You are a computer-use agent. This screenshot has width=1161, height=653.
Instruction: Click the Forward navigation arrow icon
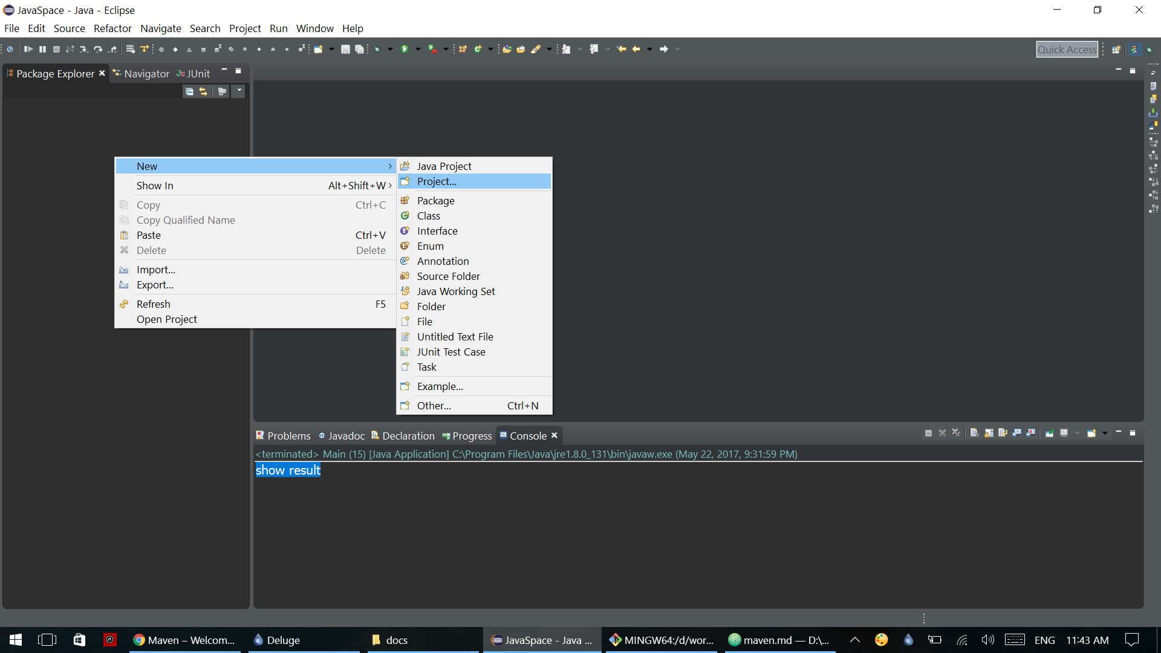(x=664, y=49)
